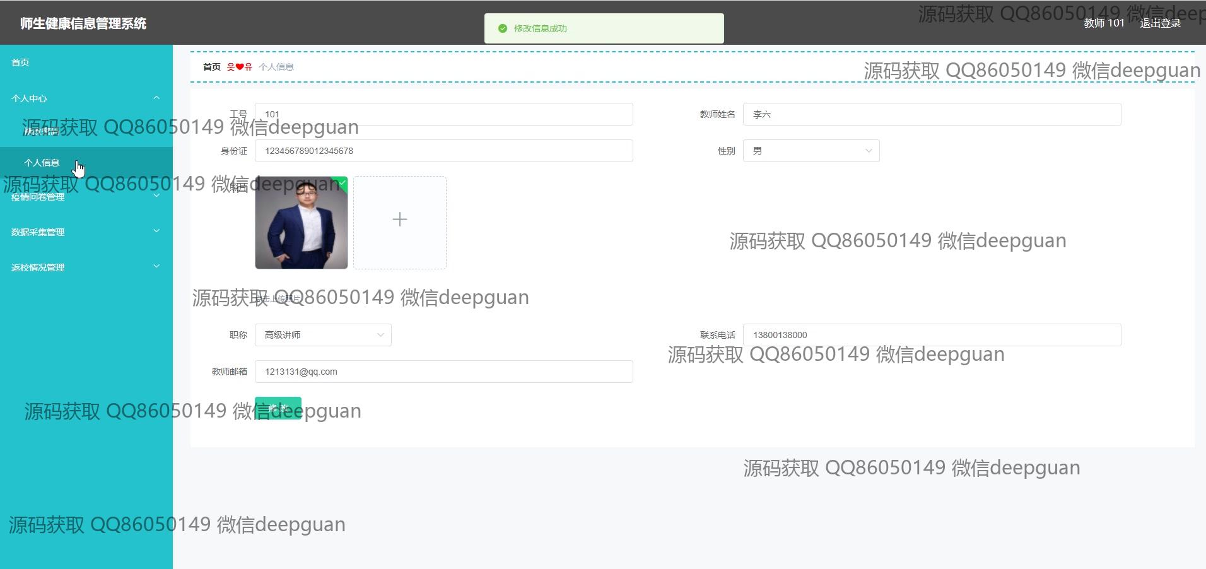Click the 个人信息 breadcrumb text
The height and width of the screenshot is (569, 1206).
[276, 67]
